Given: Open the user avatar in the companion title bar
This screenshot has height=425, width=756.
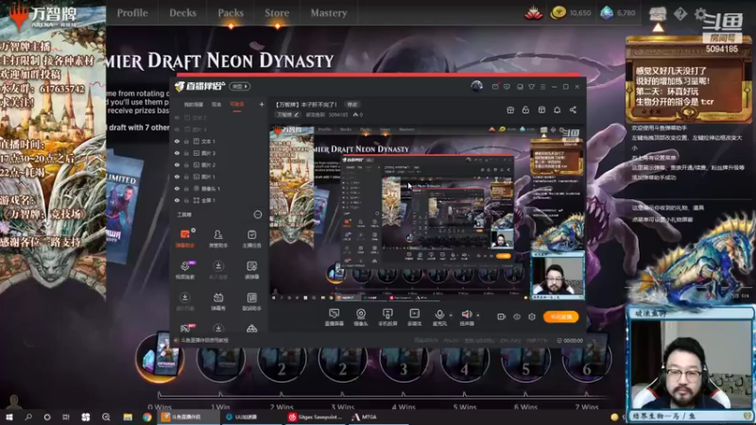Looking at the screenshot, I should pyautogui.click(x=476, y=86).
